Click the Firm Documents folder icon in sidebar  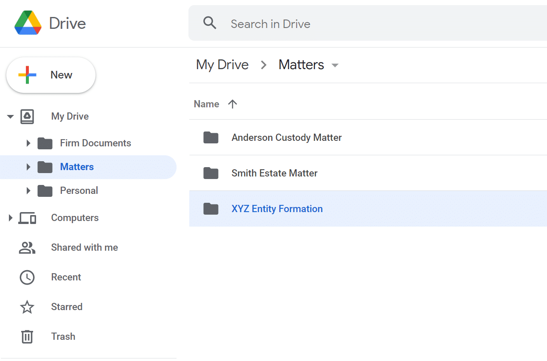(45, 143)
